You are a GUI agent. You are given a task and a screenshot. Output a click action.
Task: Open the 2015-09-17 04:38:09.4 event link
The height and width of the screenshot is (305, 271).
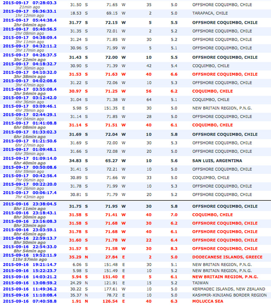(30, 38)
